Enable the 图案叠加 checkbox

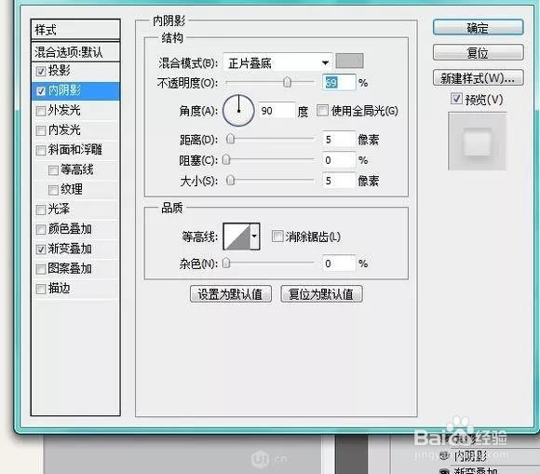pos(41,269)
